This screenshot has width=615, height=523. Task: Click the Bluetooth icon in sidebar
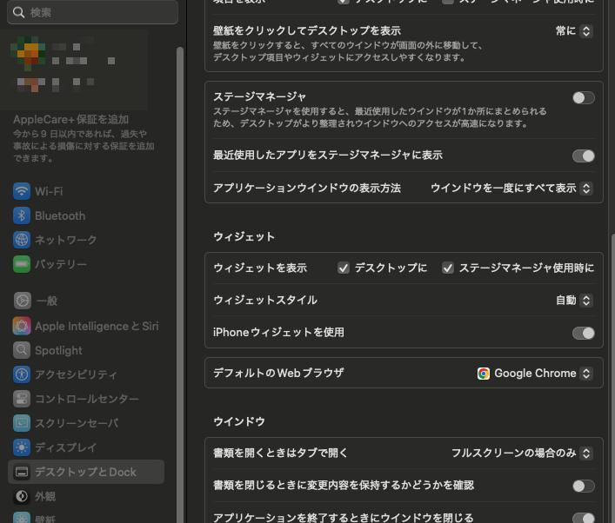coord(22,215)
